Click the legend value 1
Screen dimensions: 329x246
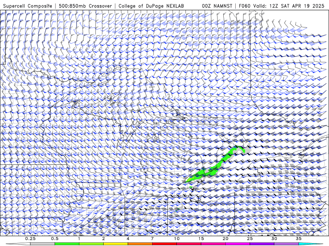pyautogui.click(x=79, y=239)
